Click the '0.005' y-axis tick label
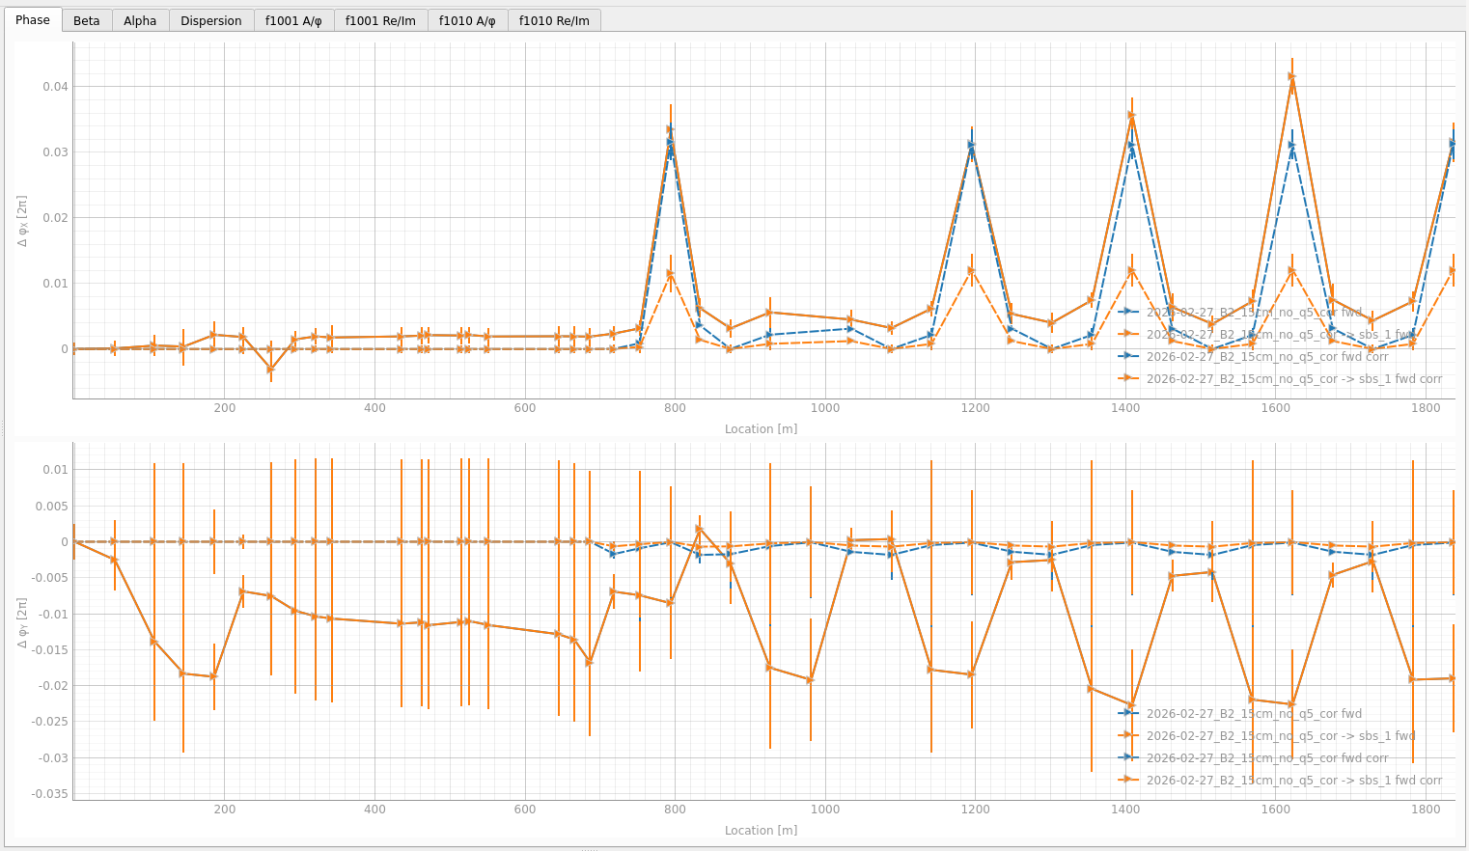This screenshot has width=1469, height=851. coord(50,506)
